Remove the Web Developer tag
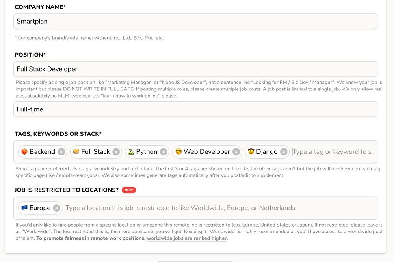Viewport: 394px width, 262px height. [236, 152]
